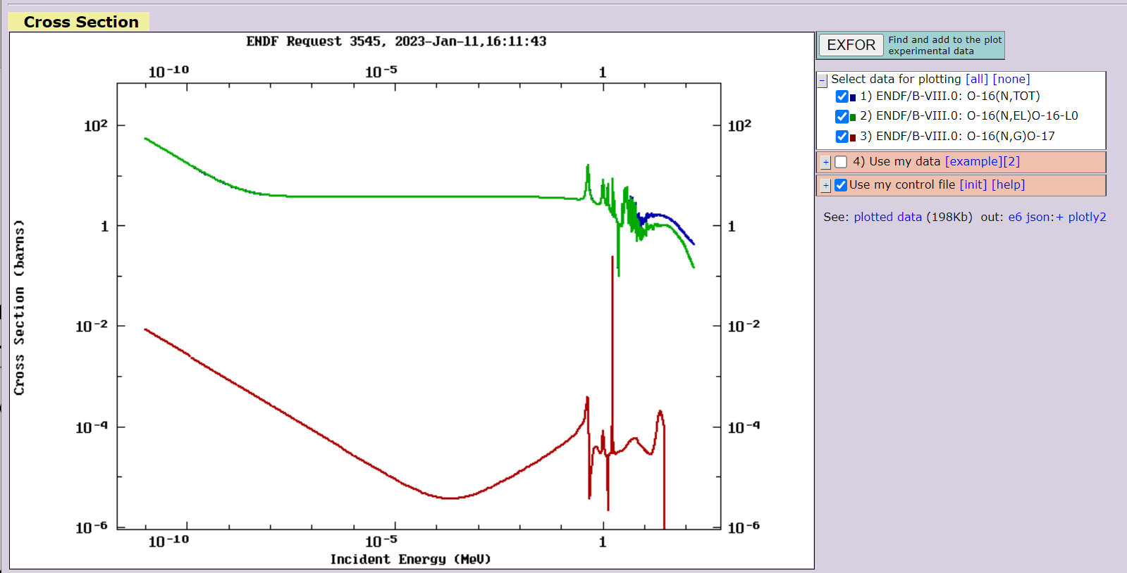Click the 'Incident Energy (MeV)' axis label

point(410,559)
